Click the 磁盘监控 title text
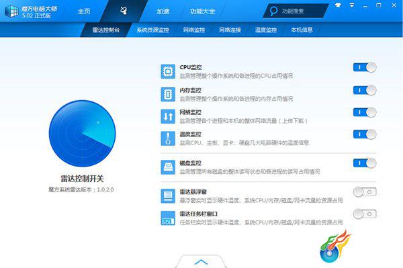The image size is (403, 268). pos(191,163)
